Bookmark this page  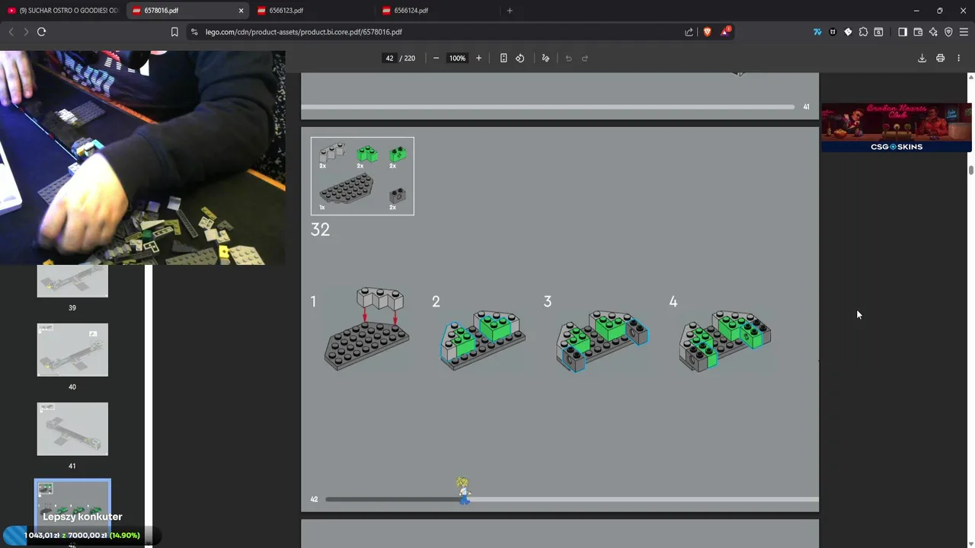[174, 32]
